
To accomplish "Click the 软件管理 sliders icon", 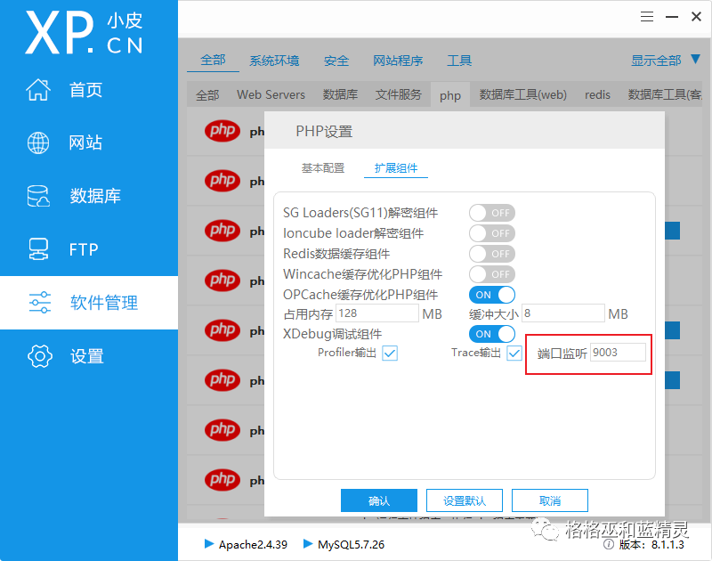I will pyautogui.click(x=40, y=303).
